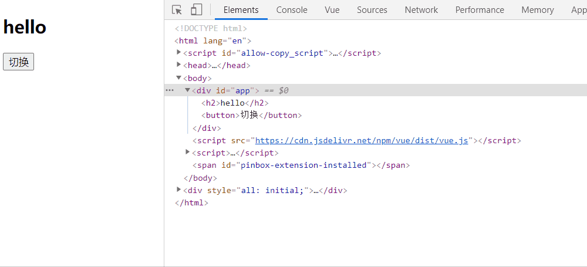Select the h2 hello line in DOM tree
This screenshot has height=267, width=587.
[235, 103]
